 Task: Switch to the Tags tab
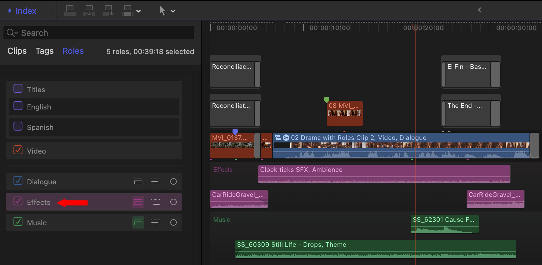coord(45,51)
